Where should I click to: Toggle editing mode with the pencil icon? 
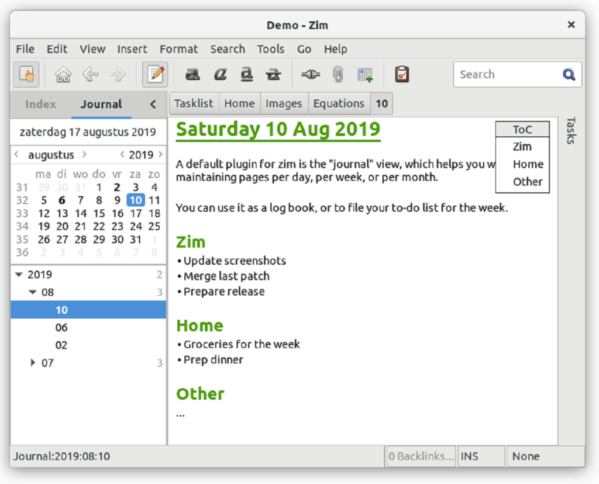[x=155, y=74]
